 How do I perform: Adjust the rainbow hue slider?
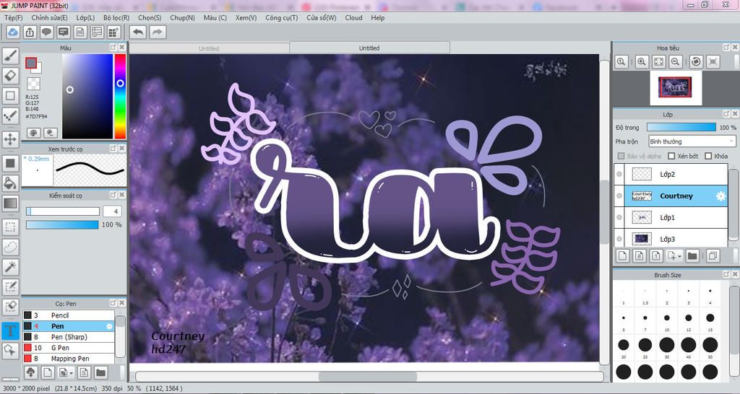pyautogui.click(x=121, y=96)
